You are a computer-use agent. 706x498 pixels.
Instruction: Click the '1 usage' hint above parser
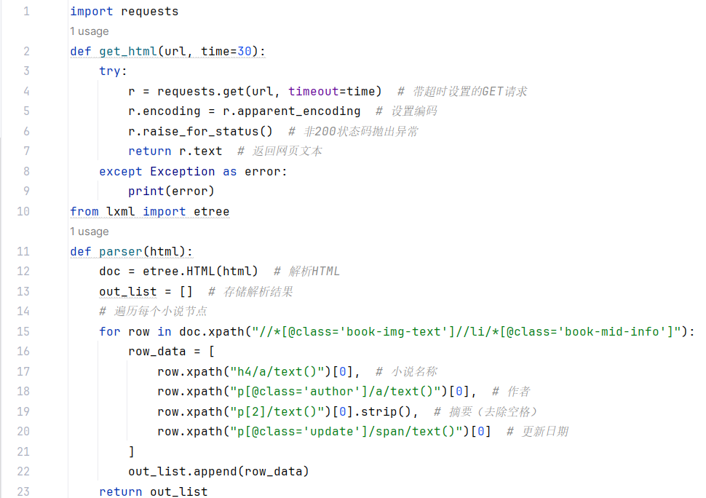89,232
